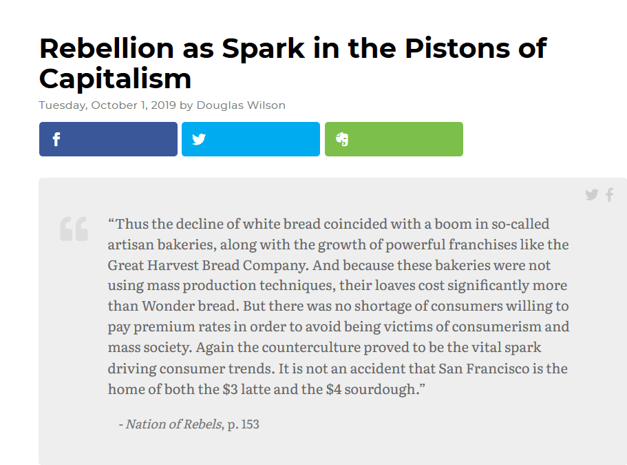Click the word 'by' before the author name
The image size is (627, 465).
tap(187, 105)
